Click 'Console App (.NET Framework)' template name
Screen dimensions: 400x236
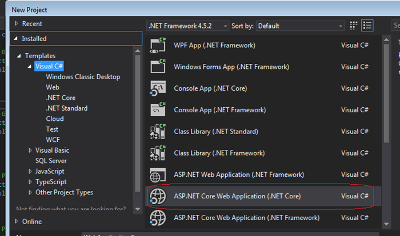(x=220, y=109)
